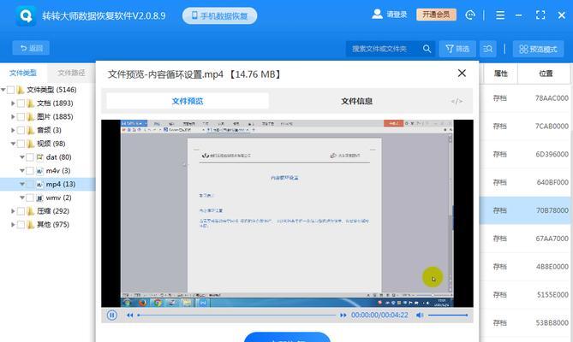Close the file preview dialog
Viewport: 573px width, 342px height.
[462, 74]
